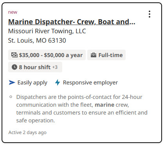This screenshot has width=164, height=145.
Task: Click the bullet marker before job description
Action: 11,97
